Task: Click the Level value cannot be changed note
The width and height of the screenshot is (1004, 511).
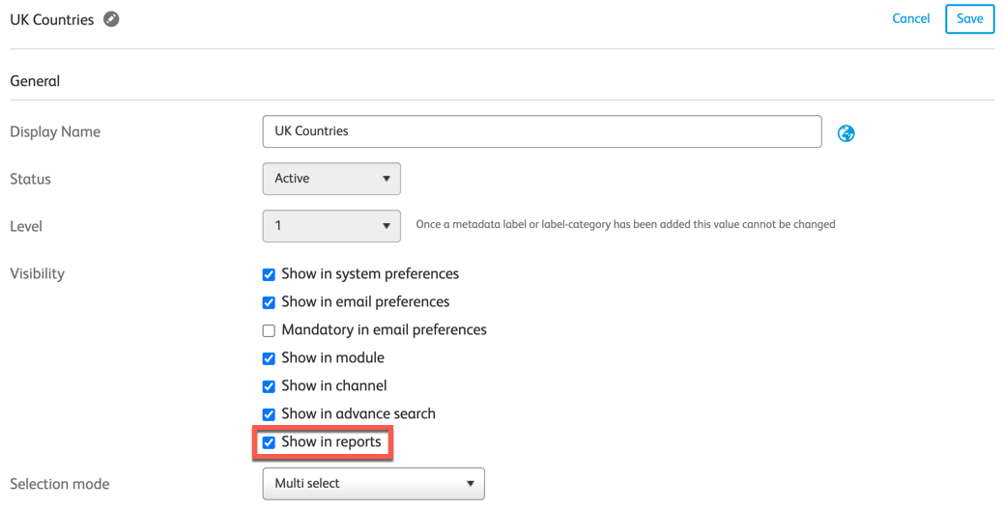Action: 625,225
